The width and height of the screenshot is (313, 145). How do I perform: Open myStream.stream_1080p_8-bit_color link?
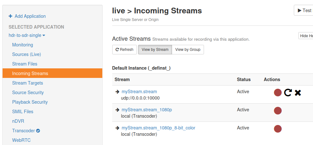coord(158,128)
